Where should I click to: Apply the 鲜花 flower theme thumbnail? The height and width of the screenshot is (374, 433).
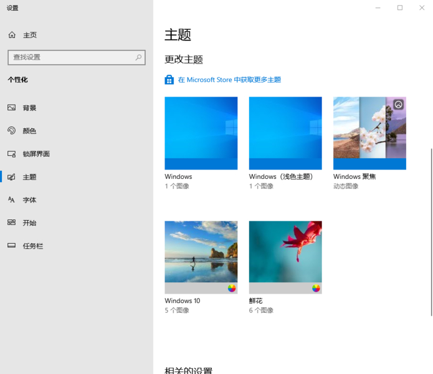[285, 257]
